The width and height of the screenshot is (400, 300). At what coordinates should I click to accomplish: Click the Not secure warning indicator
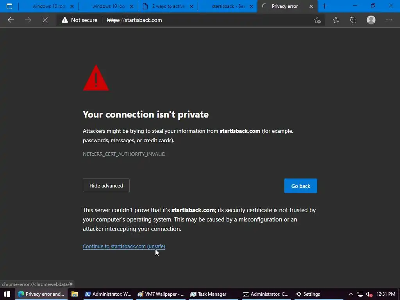pos(79,20)
